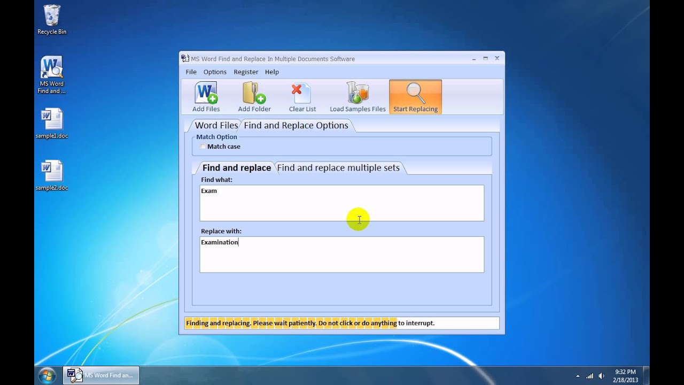Click the volume speaker tray icon
The height and width of the screenshot is (385, 684).
click(x=602, y=376)
